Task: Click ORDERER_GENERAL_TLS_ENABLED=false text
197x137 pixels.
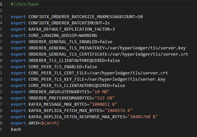Action: (70, 42)
